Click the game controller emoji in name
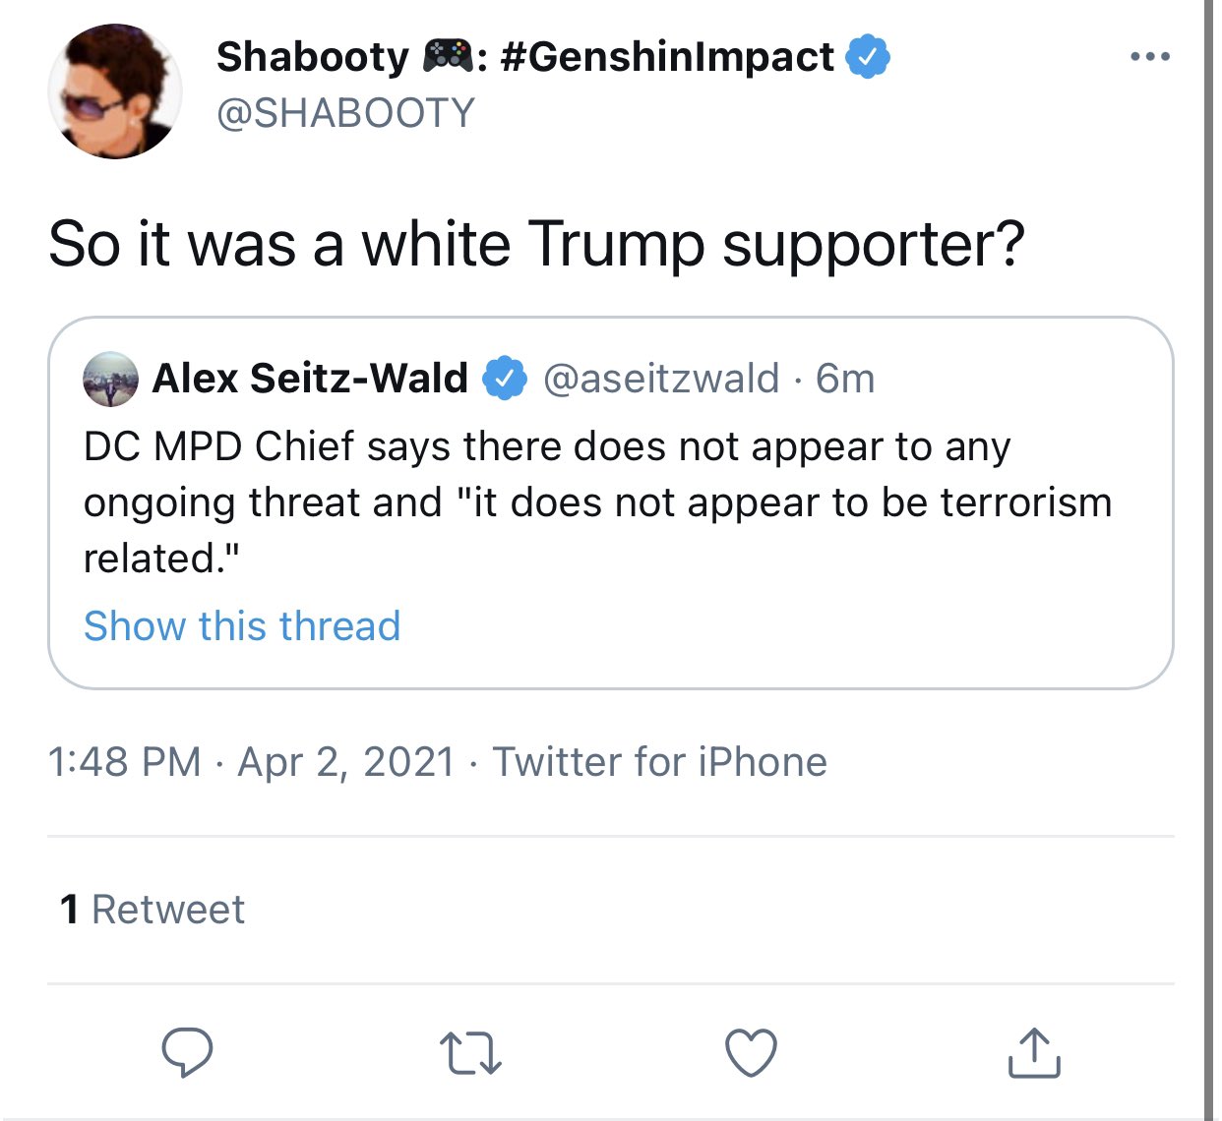The height and width of the screenshot is (1121, 1222). click(448, 57)
